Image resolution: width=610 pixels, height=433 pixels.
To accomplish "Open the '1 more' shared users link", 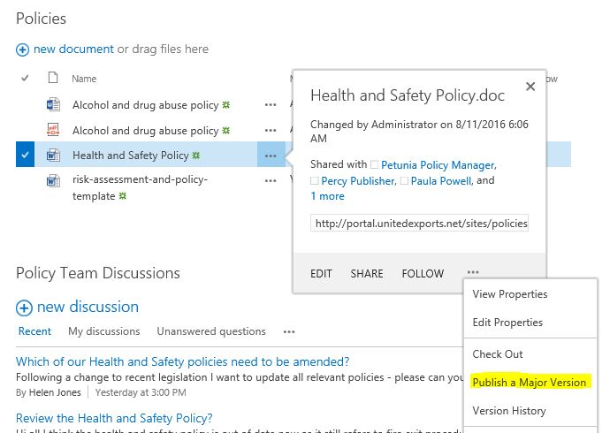I will click(327, 196).
